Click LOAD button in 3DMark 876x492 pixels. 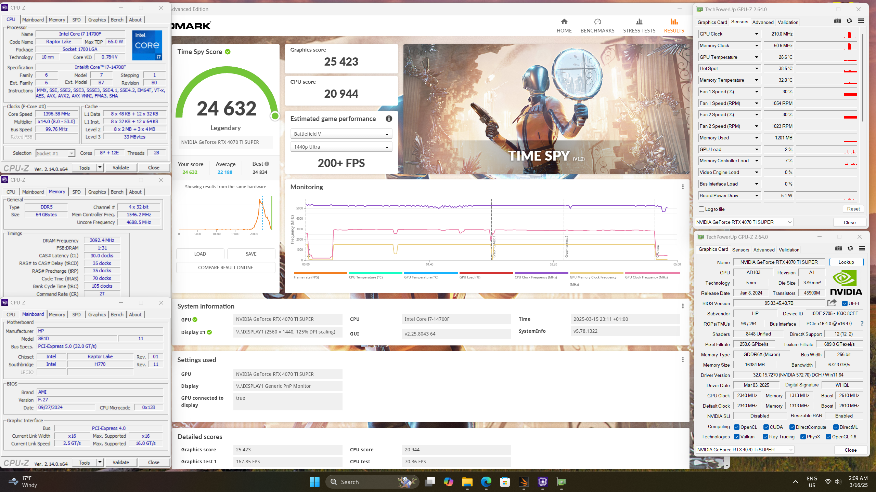(x=200, y=254)
